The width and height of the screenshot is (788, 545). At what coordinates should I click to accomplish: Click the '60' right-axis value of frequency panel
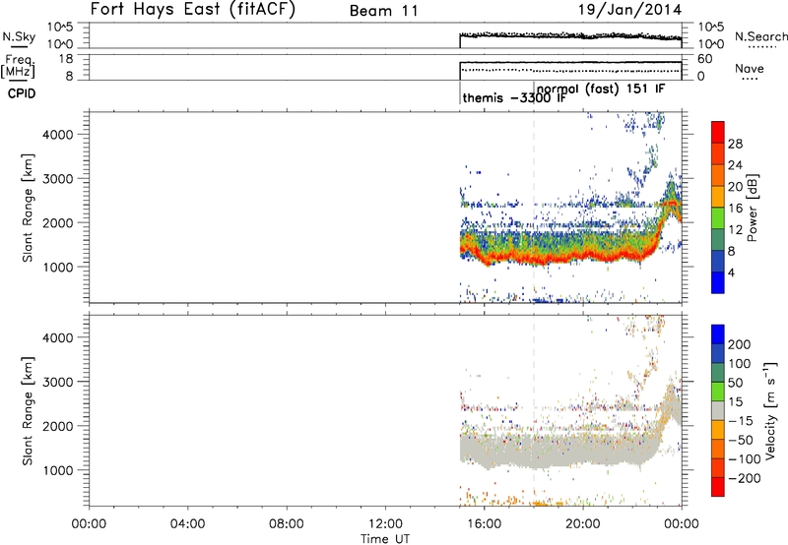pyautogui.click(x=704, y=59)
